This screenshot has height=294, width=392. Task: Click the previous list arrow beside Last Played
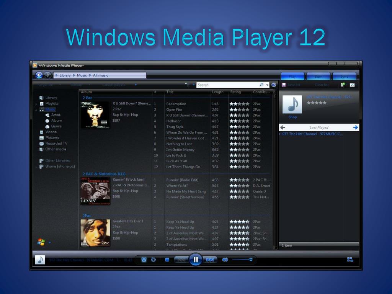pyautogui.click(x=283, y=127)
